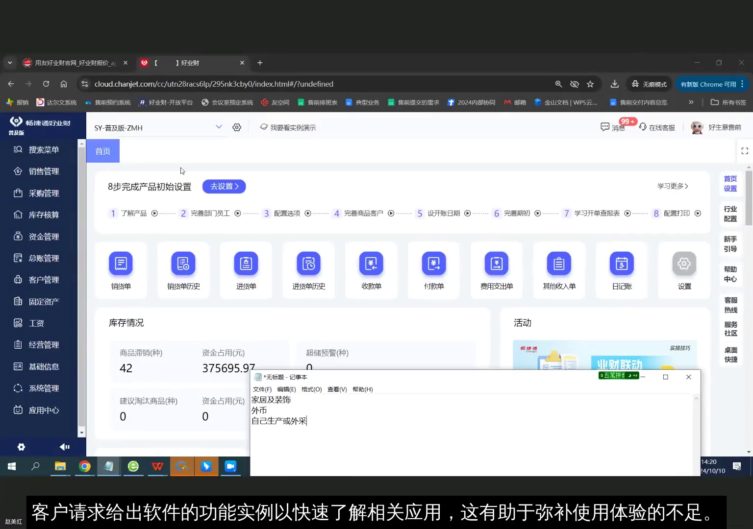Viewport: 753px width, 529px height.
Task: Click the 有新版 Chrome 可用 update button
Action: pos(708,84)
